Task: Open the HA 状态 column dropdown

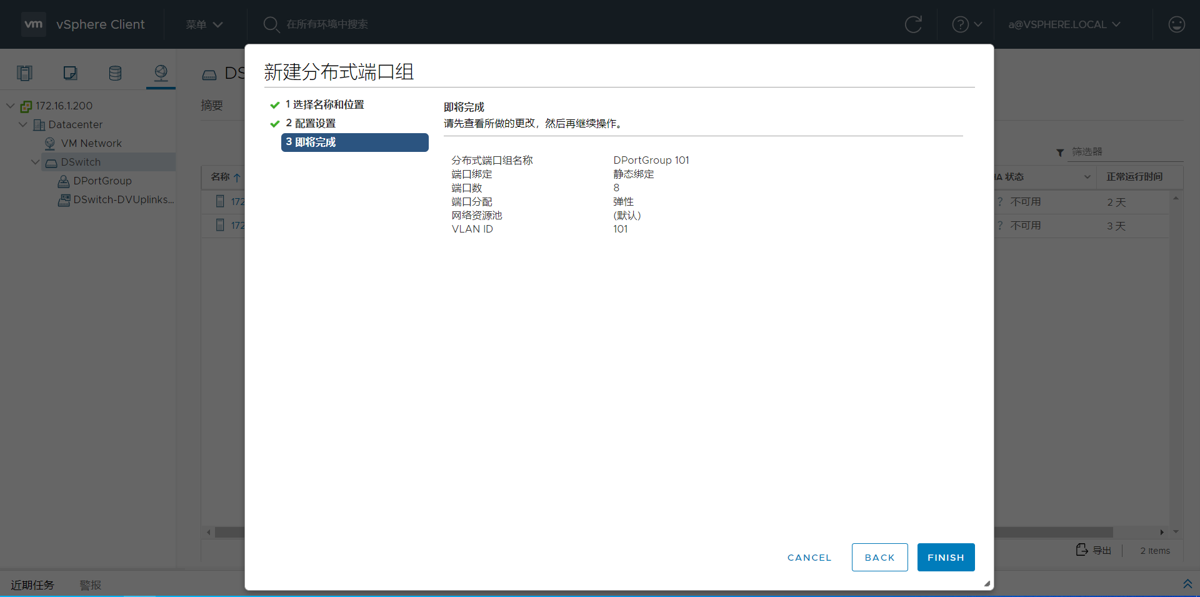Action: point(1086,177)
